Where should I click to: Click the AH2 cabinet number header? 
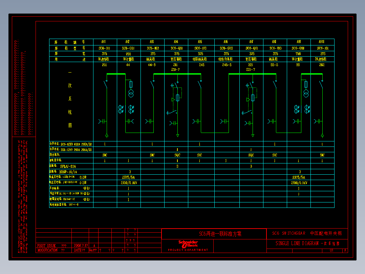pos(128,42)
